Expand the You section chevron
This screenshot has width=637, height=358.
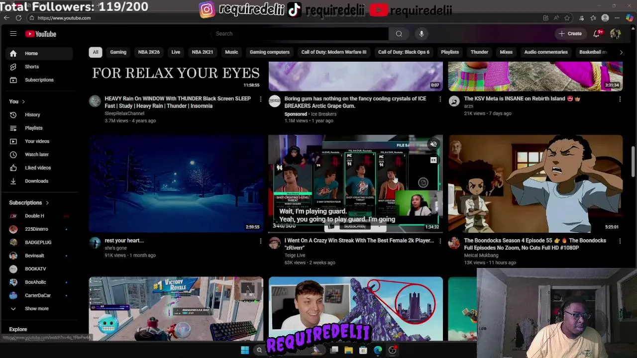23,101
